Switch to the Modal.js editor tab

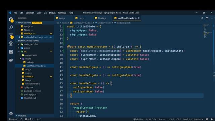click(103, 18)
